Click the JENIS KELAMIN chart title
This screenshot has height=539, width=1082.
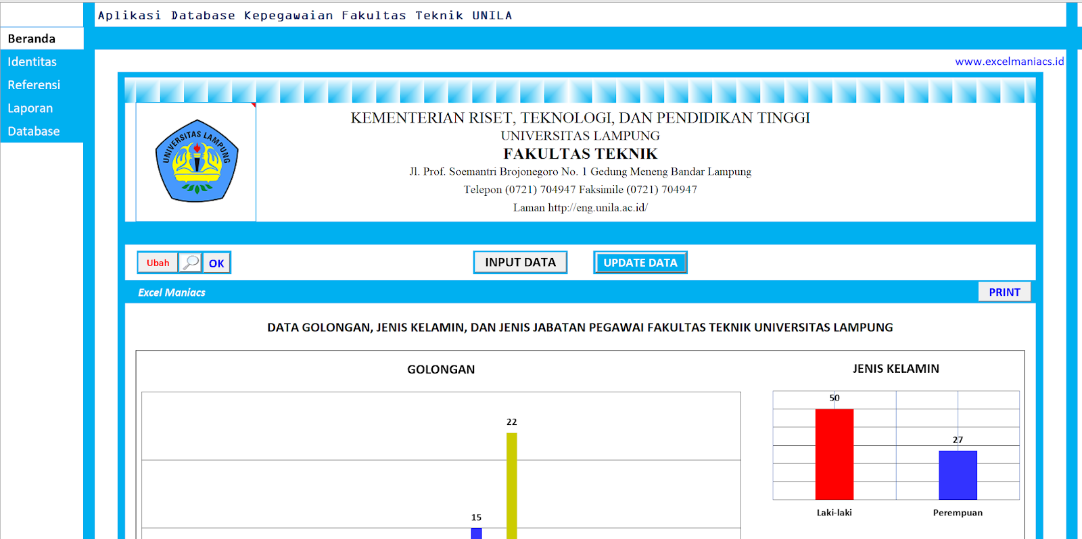[x=895, y=369]
